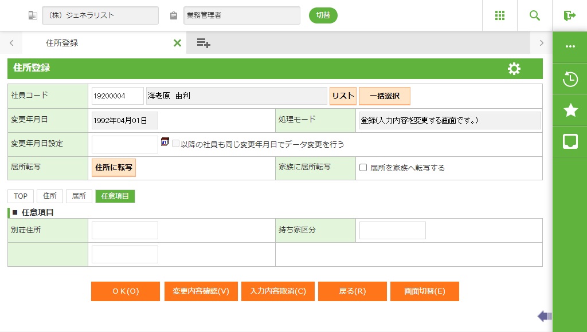Click the OK(O) button
The width and height of the screenshot is (587, 332).
coord(126,291)
